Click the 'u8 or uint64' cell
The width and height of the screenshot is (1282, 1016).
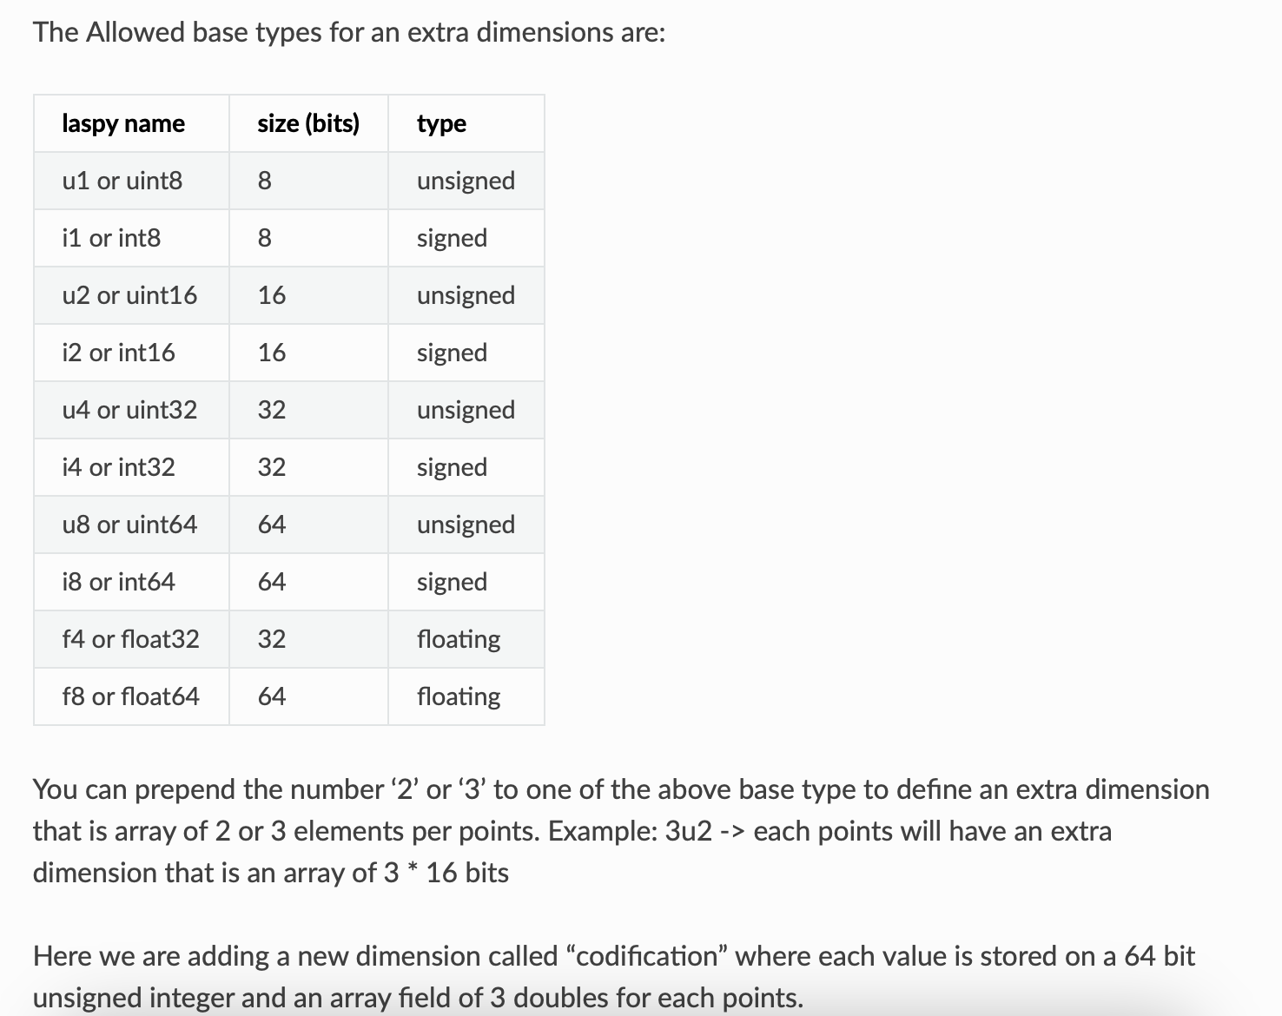pos(129,524)
